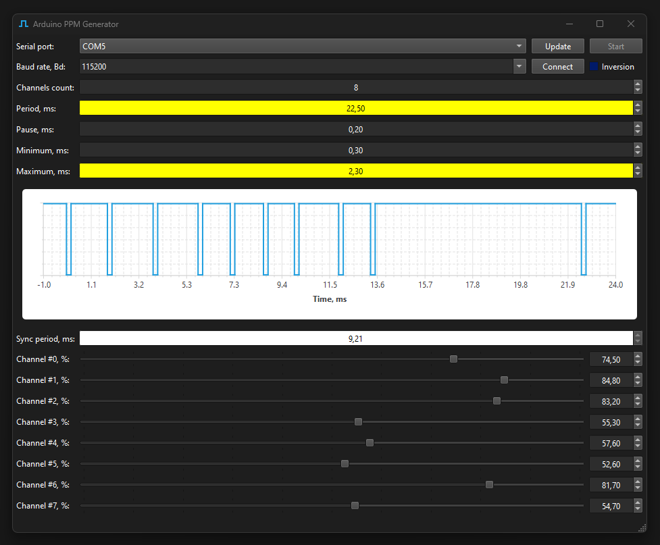Click the Channel #0 value 74,50
Screen dimensions: 660x545
click(x=611, y=359)
